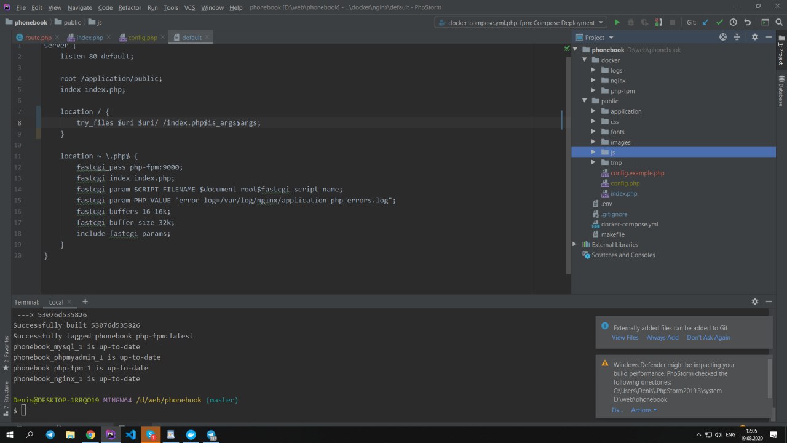Open the Navigate menu
The width and height of the screenshot is (787, 443).
point(80,7)
